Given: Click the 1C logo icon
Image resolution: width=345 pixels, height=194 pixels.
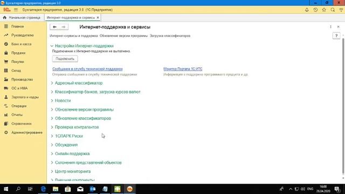Looking at the screenshot, I should [7, 10].
